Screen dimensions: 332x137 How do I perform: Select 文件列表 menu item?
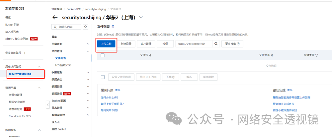click(60, 58)
